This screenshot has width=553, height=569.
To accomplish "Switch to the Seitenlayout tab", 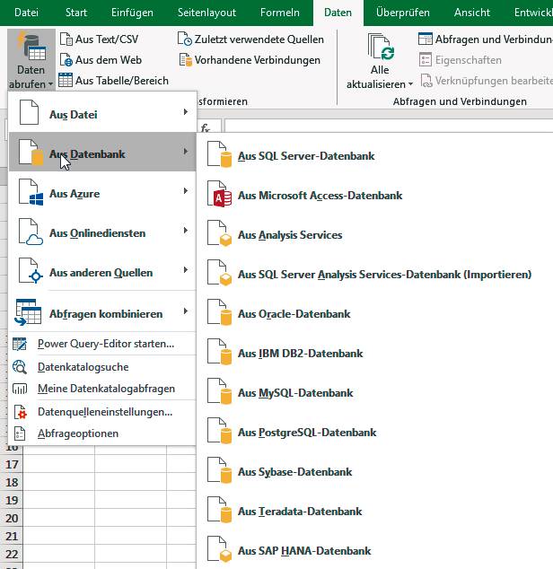I will click(x=206, y=13).
